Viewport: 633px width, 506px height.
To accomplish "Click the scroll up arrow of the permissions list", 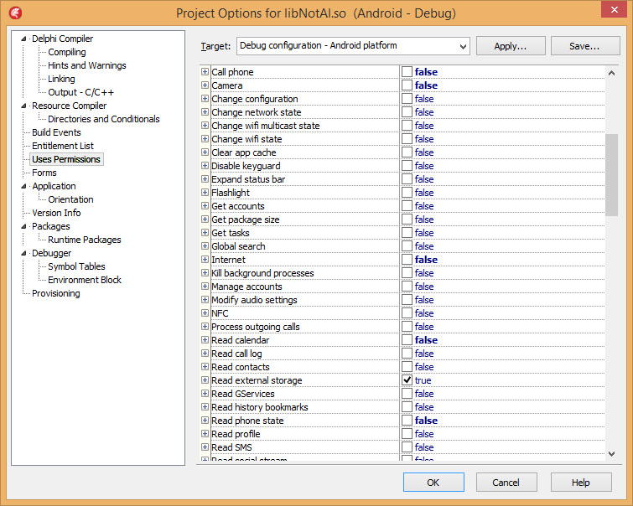I will click(611, 73).
